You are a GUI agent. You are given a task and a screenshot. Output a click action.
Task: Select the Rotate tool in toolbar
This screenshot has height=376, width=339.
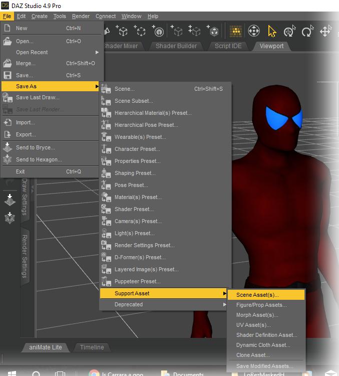pos(307,31)
